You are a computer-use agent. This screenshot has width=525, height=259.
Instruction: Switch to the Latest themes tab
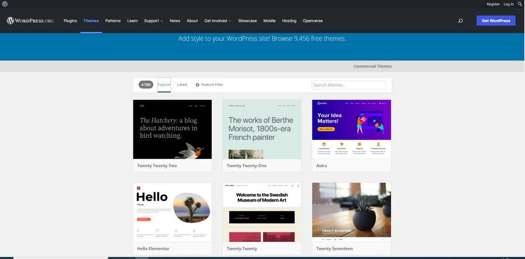[x=182, y=84]
